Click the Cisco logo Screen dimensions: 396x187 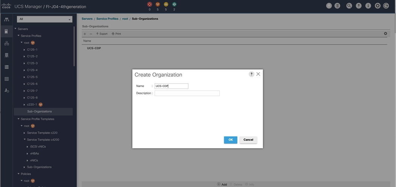(6, 6)
